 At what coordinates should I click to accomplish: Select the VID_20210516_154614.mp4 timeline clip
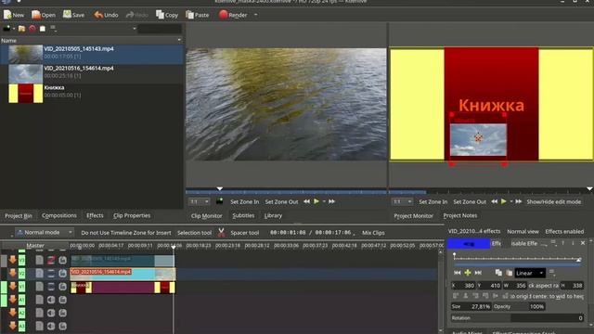point(123,274)
